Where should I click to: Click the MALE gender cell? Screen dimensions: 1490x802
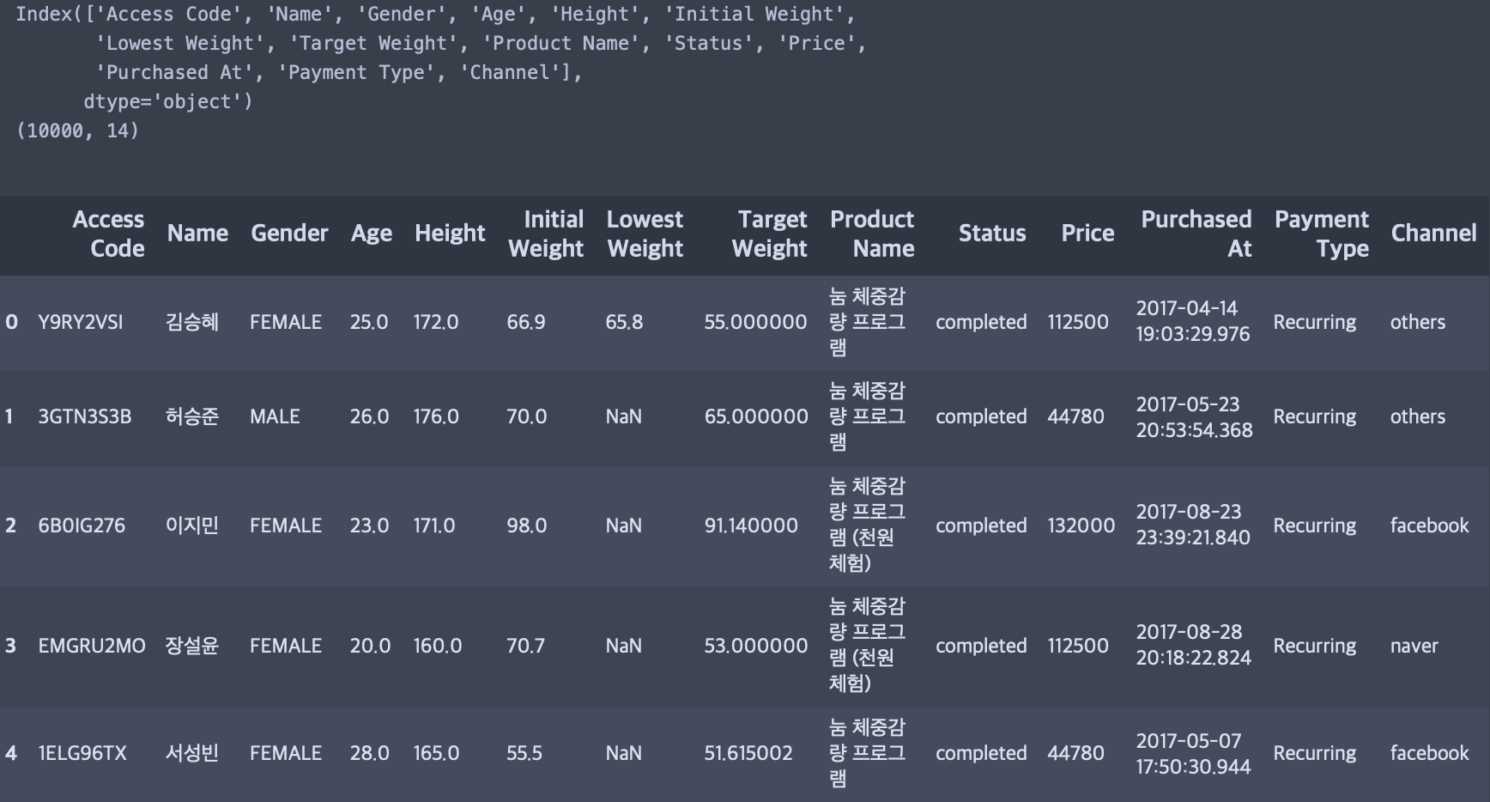275,416
